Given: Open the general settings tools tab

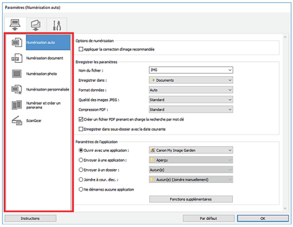Looking at the screenshot, I should (x=57, y=25).
